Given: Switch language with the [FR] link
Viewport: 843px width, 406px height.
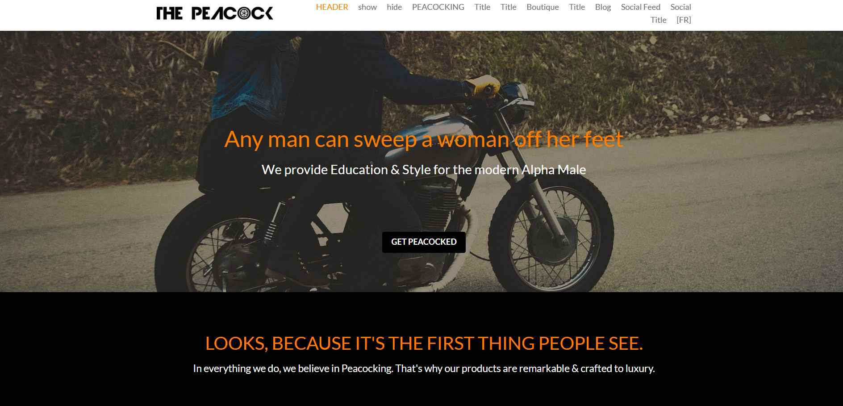Looking at the screenshot, I should pos(684,20).
